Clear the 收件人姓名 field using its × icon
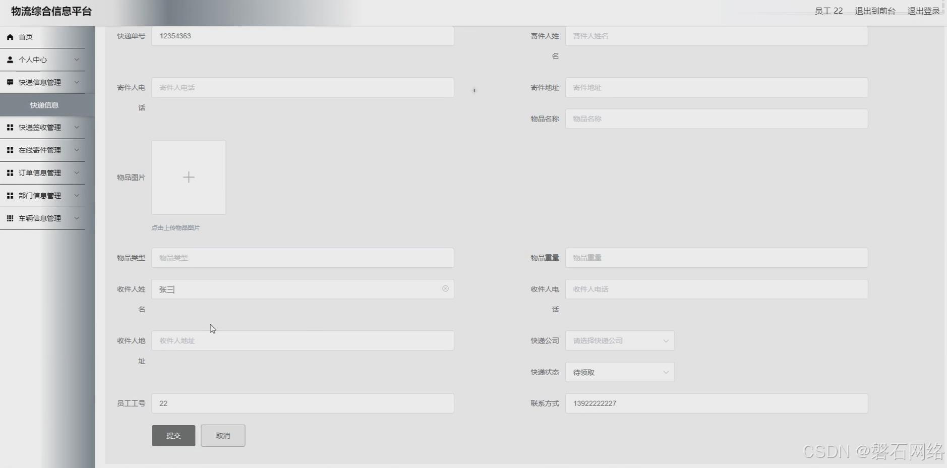 point(445,288)
